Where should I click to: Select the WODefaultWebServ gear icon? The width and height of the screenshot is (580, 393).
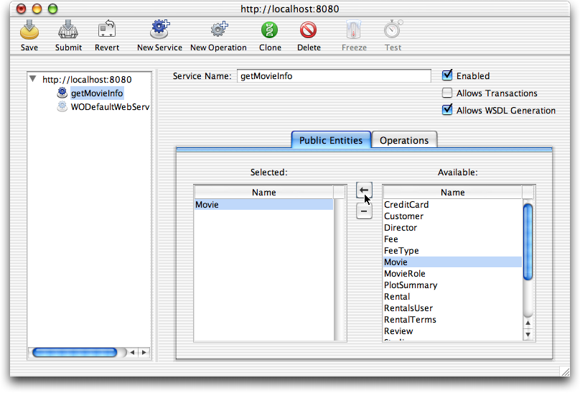tap(62, 106)
